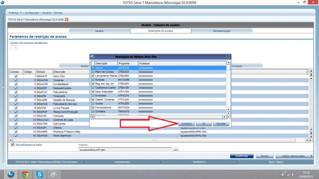Click the Teste / Matriz status bar entry

coord(276,162)
